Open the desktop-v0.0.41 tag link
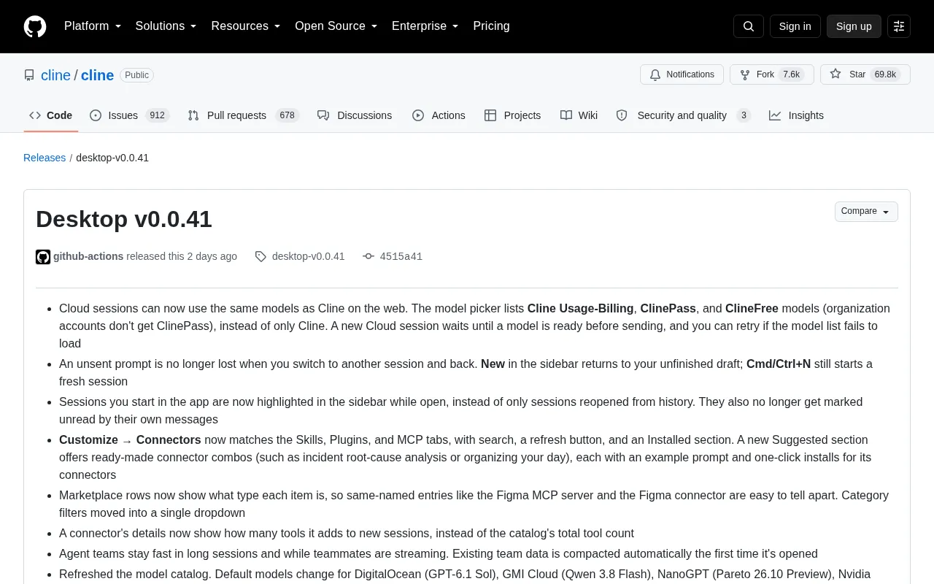This screenshot has height=584, width=934. coord(308,256)
